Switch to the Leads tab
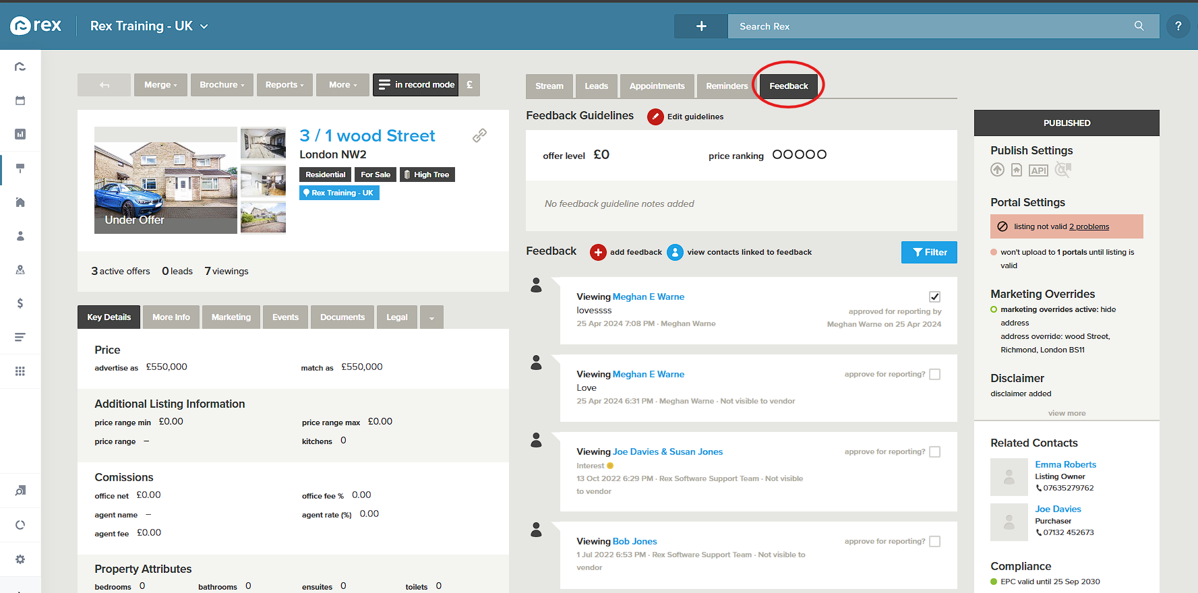Screen dimensions: 1198x593 [596, 86]
